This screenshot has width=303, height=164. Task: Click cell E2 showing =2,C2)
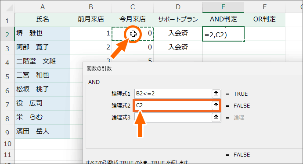(x=223, y=34)
